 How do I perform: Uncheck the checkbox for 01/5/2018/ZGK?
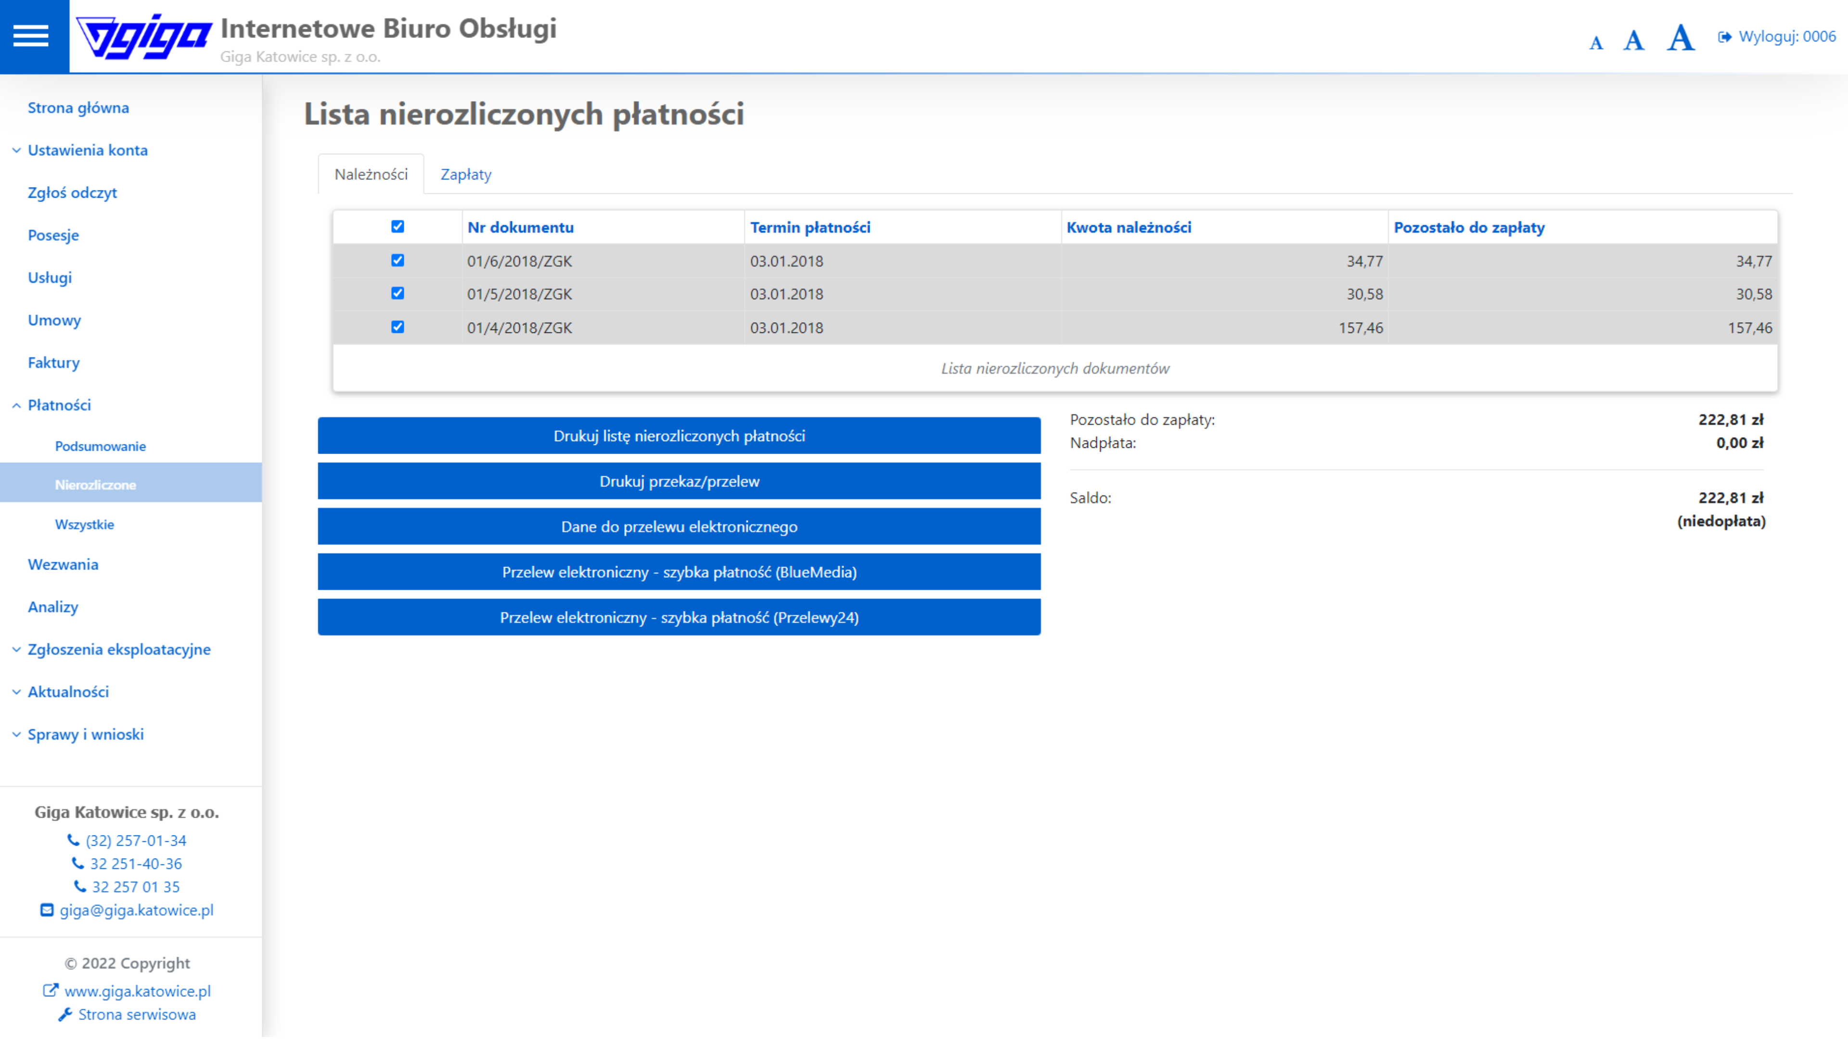click(398, 293)
